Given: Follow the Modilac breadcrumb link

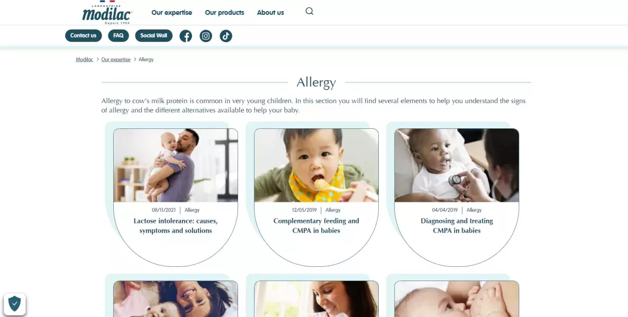Looking at the screenshot, I should (85, 60).
